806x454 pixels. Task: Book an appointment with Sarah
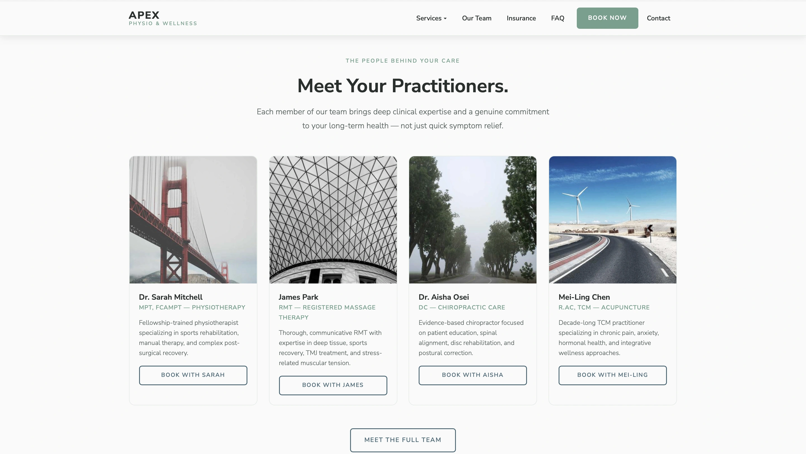(x=193, y=375)
